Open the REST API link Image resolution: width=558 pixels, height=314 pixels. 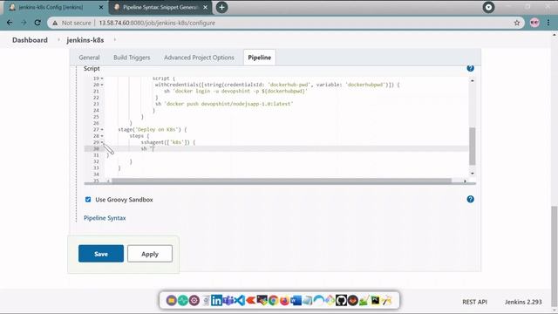click(474, 302)
